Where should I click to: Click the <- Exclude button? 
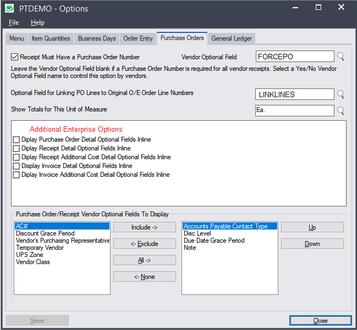pyautogui.click(x=144, y=244)
